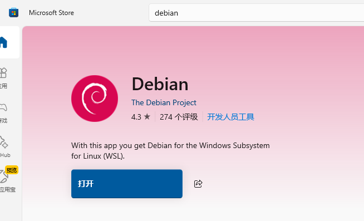Click the Debian swirl app logo
The height and width of the screenshot is (221, 364).
[x=95, y=99]
